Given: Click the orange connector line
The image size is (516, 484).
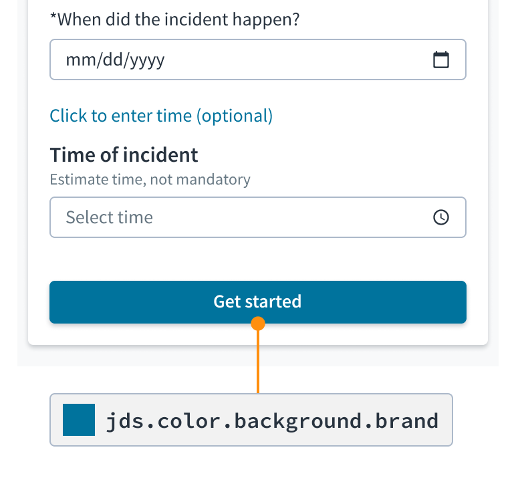Looking at the screenshot, I should click(x=258, y=361).
